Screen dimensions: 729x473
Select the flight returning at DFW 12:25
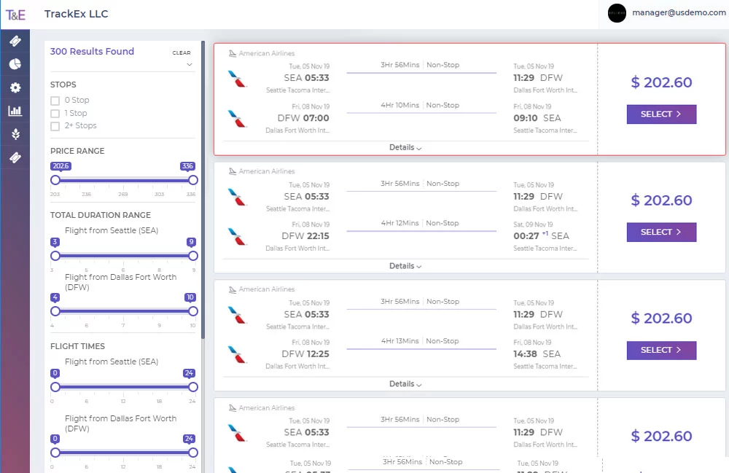click(x=661, y=351)
